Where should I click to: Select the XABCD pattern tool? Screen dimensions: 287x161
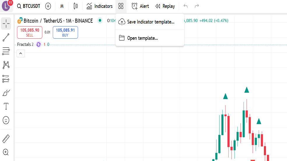[x=6, y=65]
